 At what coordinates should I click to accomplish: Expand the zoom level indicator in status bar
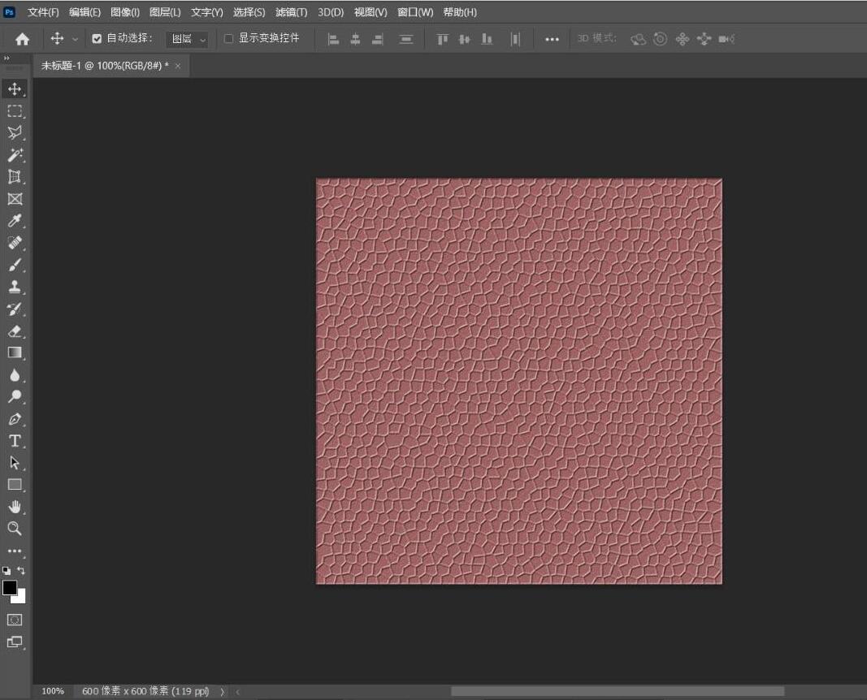point(53,691)
